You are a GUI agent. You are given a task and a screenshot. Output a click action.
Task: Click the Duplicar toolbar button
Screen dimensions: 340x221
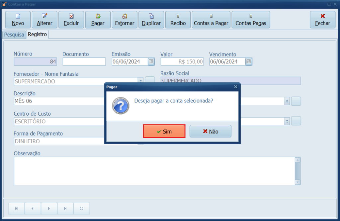(151, 20)
